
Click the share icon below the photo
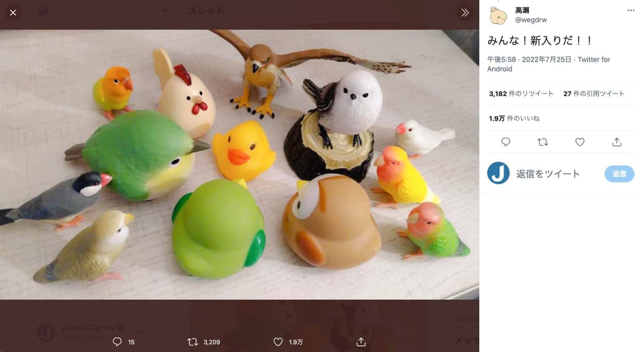tap(361, 341)
